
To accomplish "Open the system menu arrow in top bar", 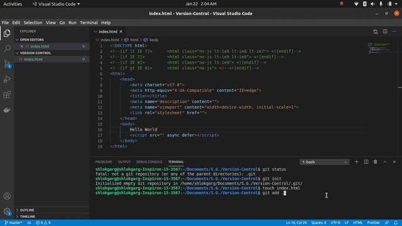I will coord(396,4).
